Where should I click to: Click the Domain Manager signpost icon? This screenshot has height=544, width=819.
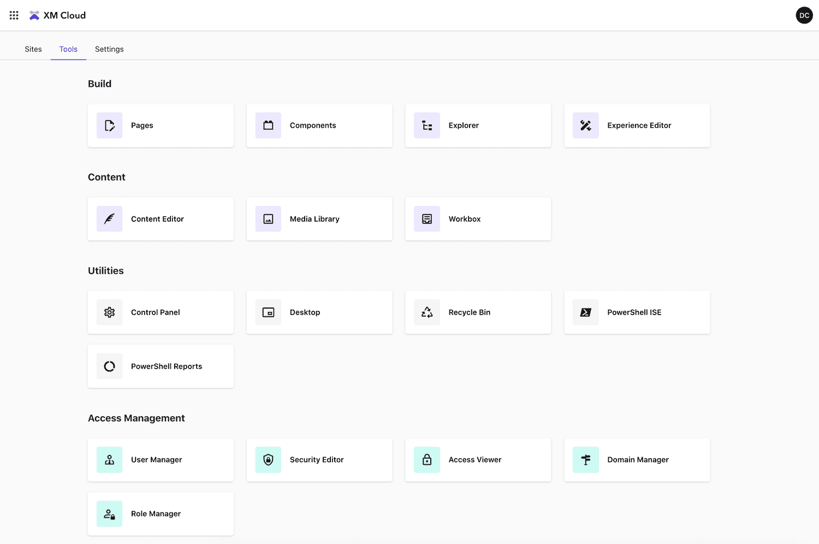586,460
